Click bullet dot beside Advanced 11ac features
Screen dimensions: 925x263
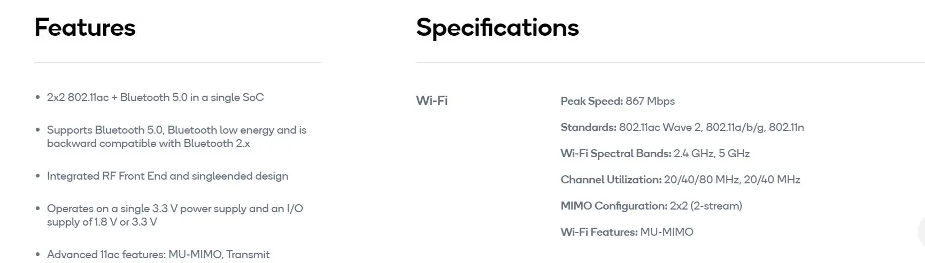coord(37,254)
